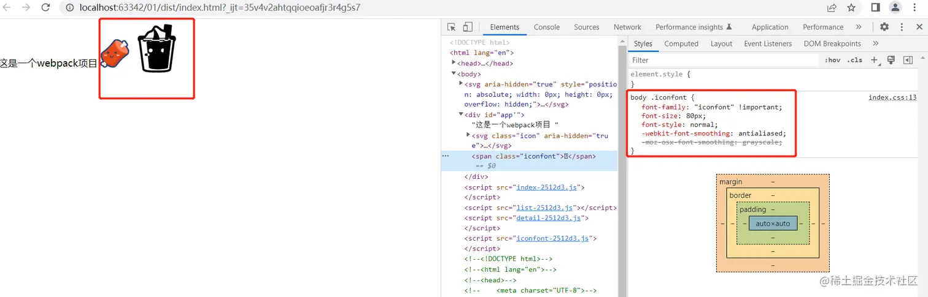Expand the head element node

click(454, 63)
